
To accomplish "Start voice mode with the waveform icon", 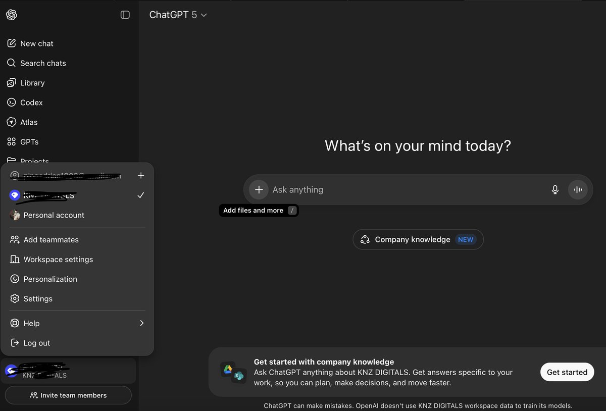I will click(578, 190).
